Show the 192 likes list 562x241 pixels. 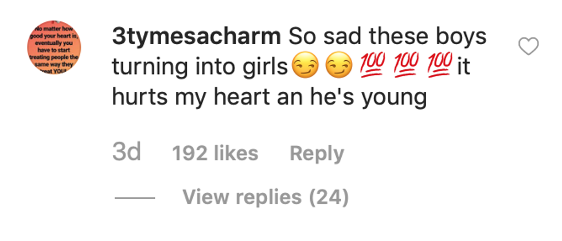click(215, 153)
